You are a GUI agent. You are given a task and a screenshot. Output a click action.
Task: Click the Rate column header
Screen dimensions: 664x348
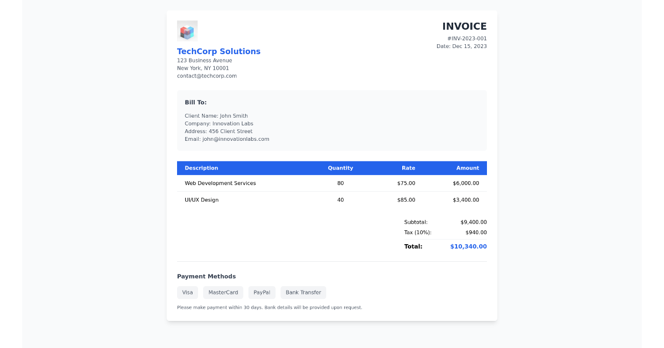click(408, 168)
